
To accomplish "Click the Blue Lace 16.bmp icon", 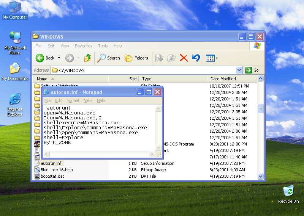I will tap(37, 170).
